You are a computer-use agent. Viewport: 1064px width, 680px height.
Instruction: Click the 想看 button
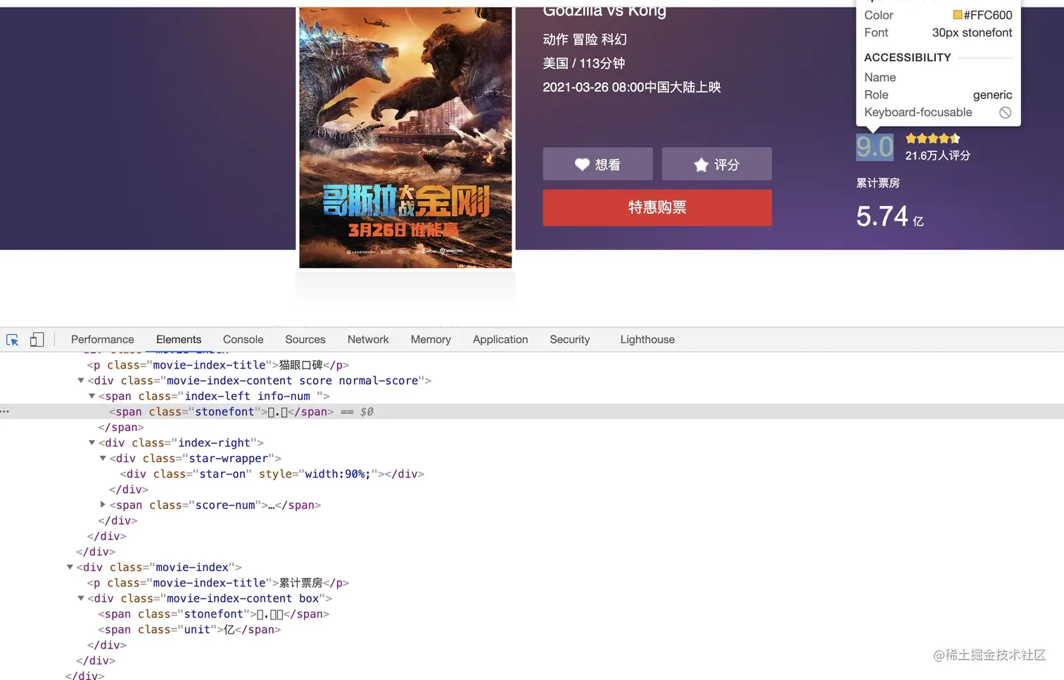tap(597, 164)
